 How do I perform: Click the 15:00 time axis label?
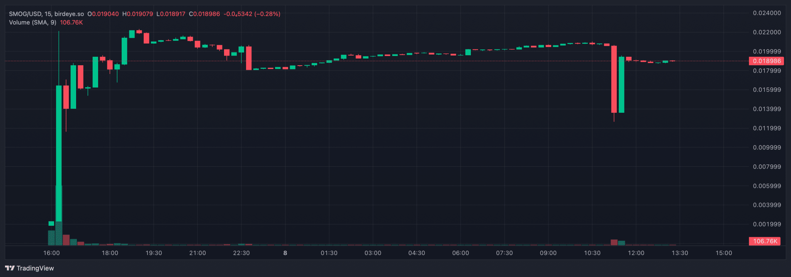pos(724,253)
